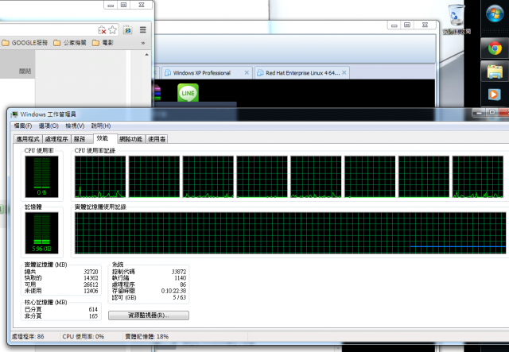Select the Recycle Bin desktop icon
The height and width of the screenshot is (352, 509).
(457, 19)
